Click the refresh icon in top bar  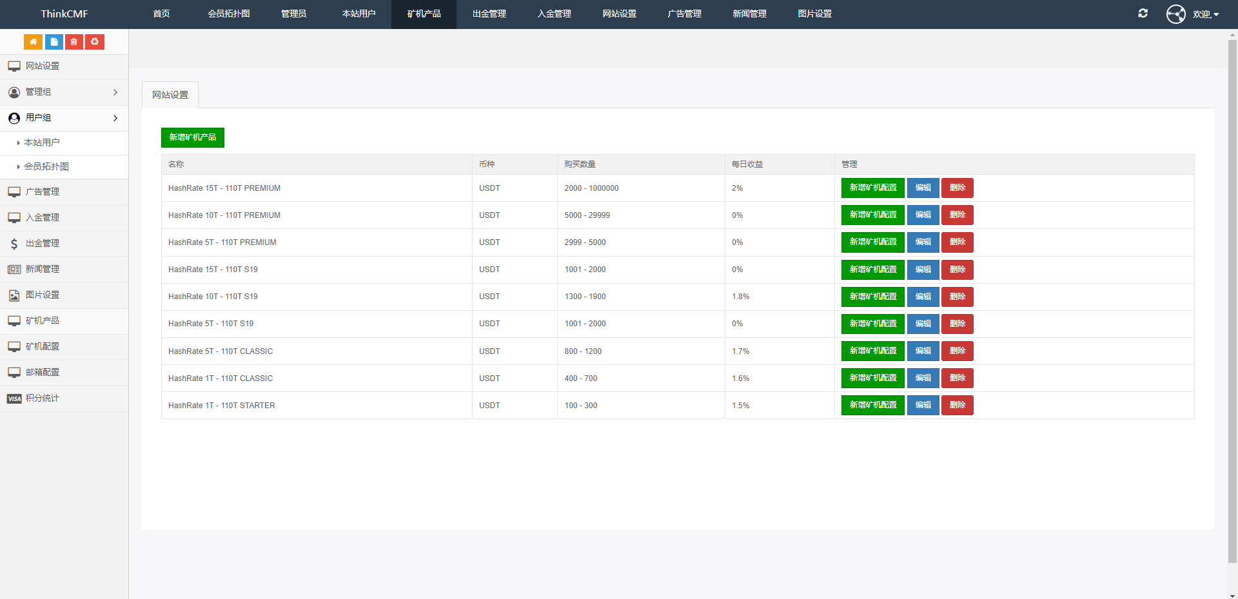click(x=1143, y=14)
